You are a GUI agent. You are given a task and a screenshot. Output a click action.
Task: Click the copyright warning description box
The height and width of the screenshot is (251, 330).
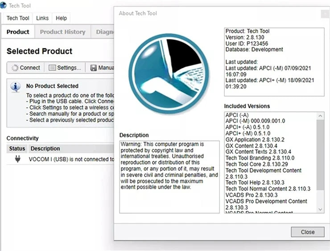(169, 177)
